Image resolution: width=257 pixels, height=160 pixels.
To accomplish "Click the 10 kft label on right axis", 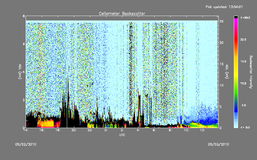I will pyautogui.click(x=221, y=85).
